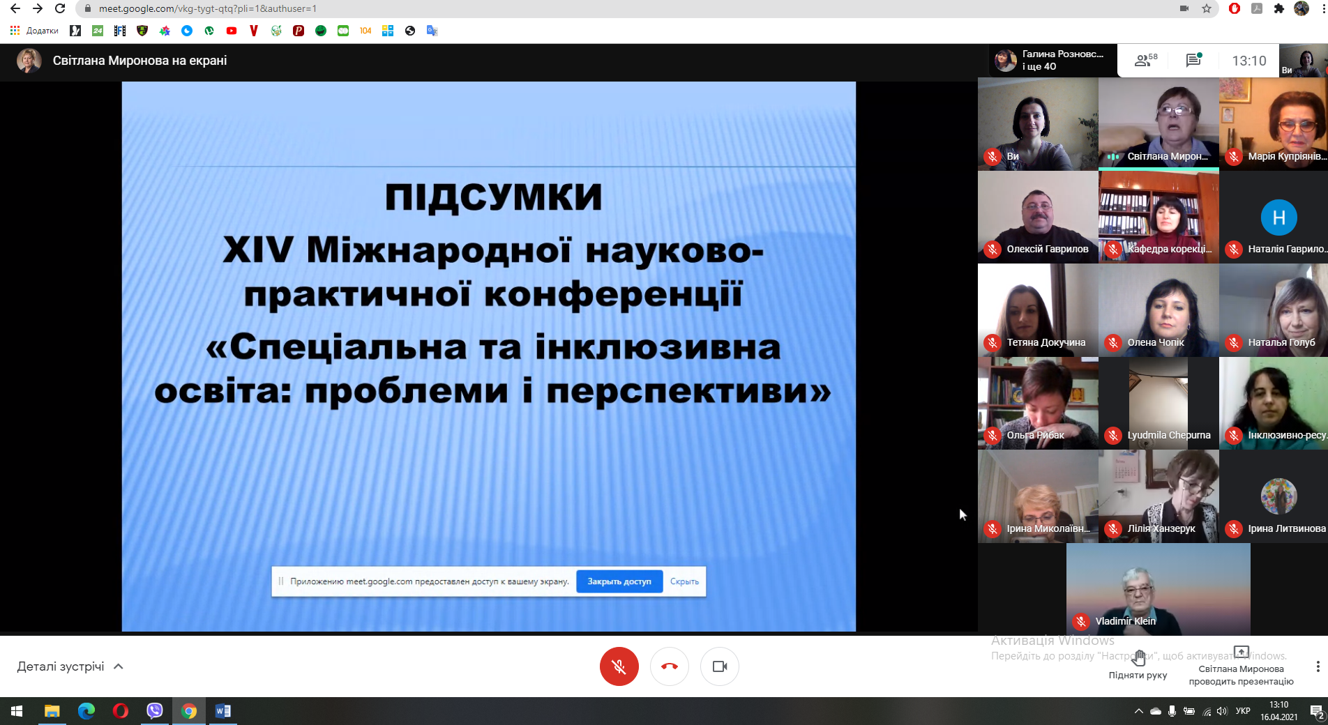Viewport: 1328px width, 725px height.
Task: Open the meeting chat icon
Action: 1193,61
